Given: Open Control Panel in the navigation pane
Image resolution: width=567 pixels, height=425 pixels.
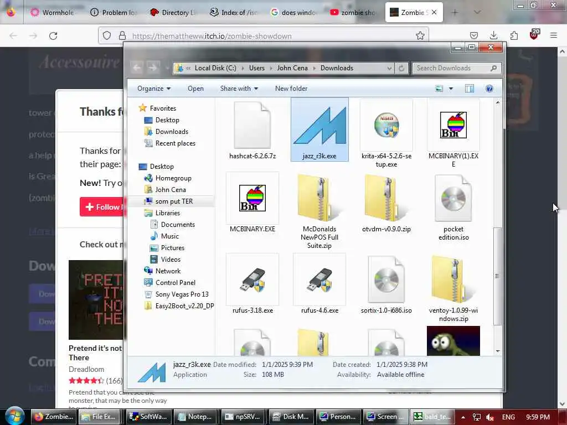Looking at the screenshot, I should tap(176, 283).
